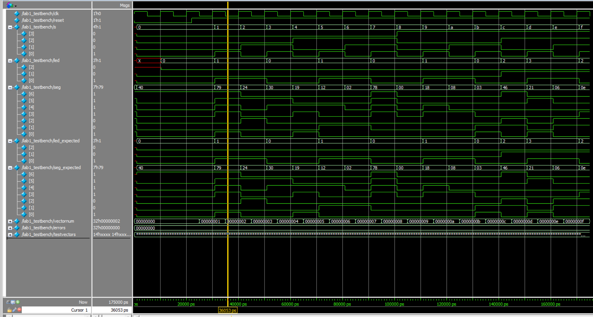This screenshot has height=317, width=593.
Task: Click the green Insert Cursor plus icon
Action: point(18,302)
